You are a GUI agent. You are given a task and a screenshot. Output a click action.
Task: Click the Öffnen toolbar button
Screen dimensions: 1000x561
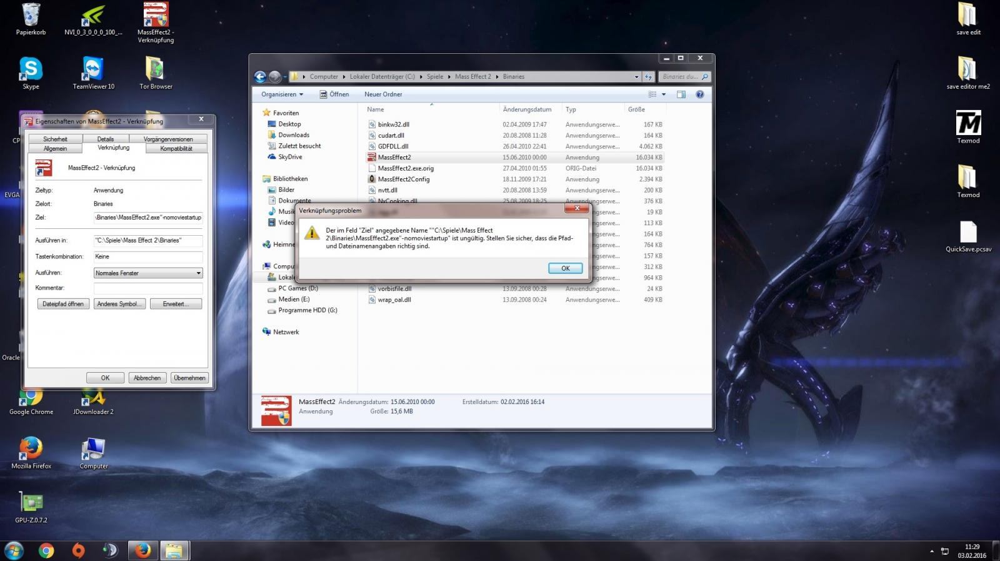[x=334, y=94]
